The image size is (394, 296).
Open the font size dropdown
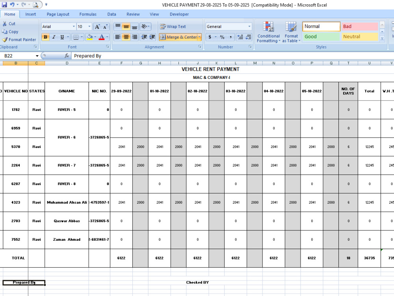(89, 26)
